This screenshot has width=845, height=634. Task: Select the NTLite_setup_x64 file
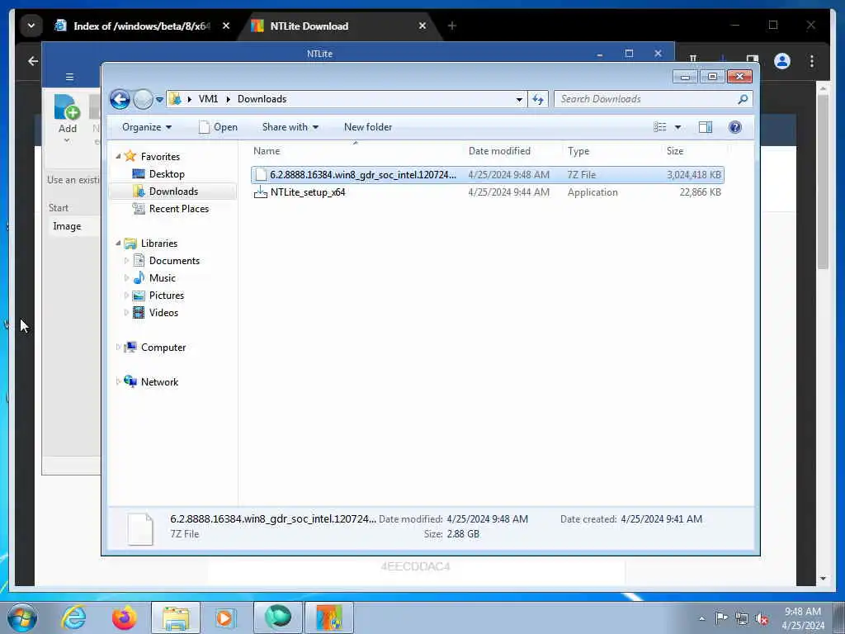tap(487, 192)
